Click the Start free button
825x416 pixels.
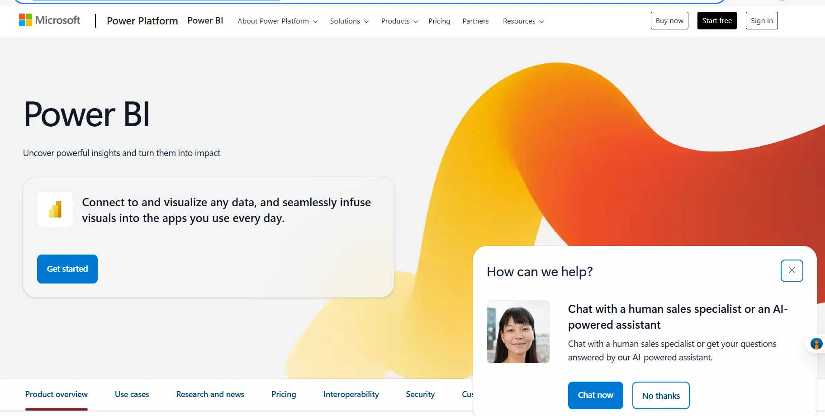point(716,20)
